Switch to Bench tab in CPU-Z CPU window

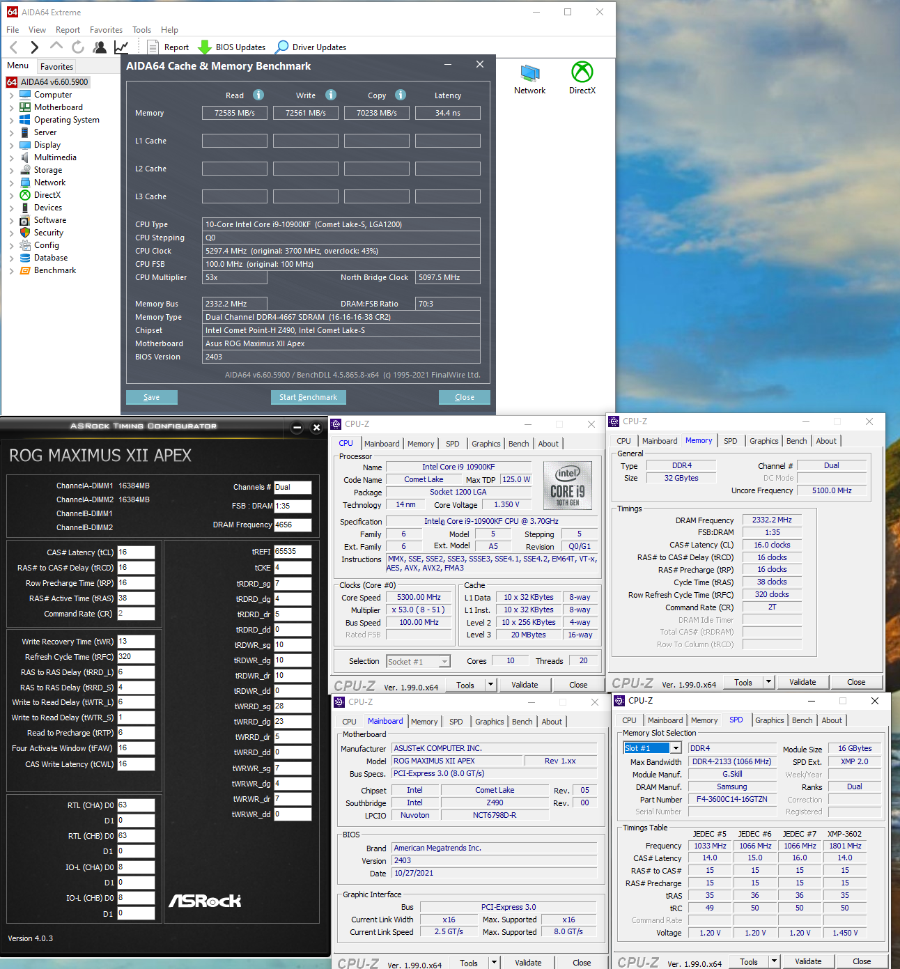pos(518,444)
